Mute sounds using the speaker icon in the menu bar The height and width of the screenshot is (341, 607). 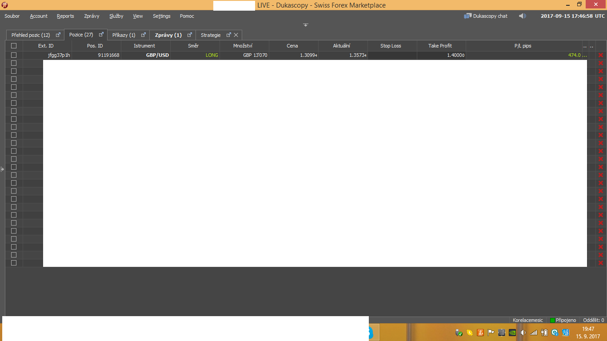click(522, 16)
